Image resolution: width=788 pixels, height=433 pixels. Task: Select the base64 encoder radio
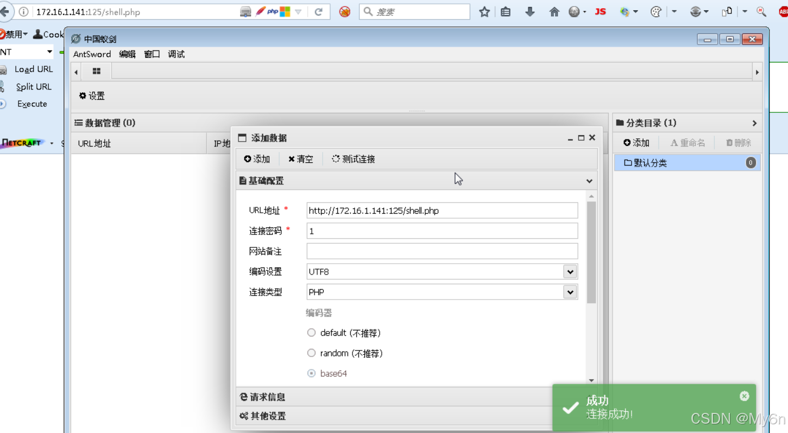click(311, 373)
